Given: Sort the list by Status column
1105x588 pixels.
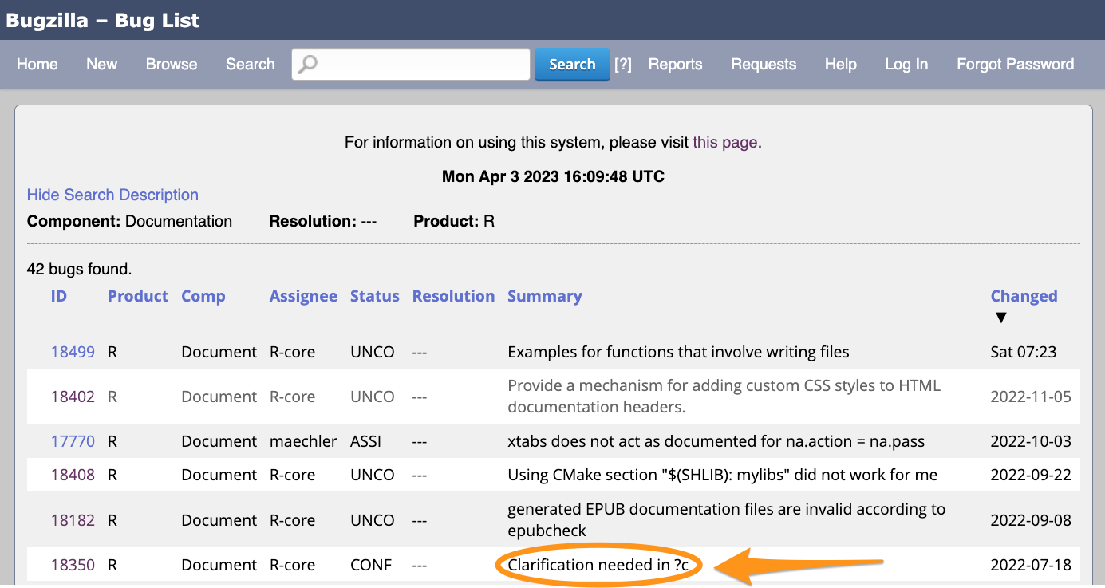Looking at the screenshot, I should coord(374,296).
